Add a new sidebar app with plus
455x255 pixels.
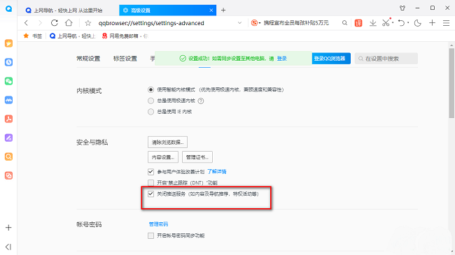pyautogui.click(x=8, y=228)
